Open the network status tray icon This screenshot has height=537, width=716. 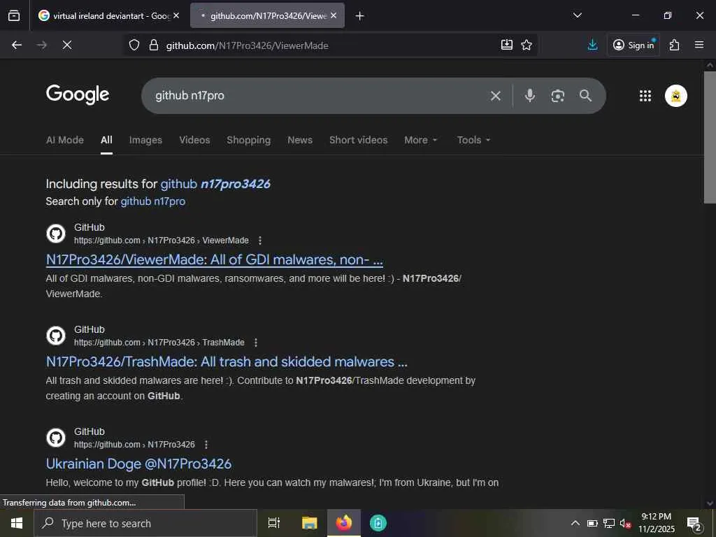(x=609, y=523)
